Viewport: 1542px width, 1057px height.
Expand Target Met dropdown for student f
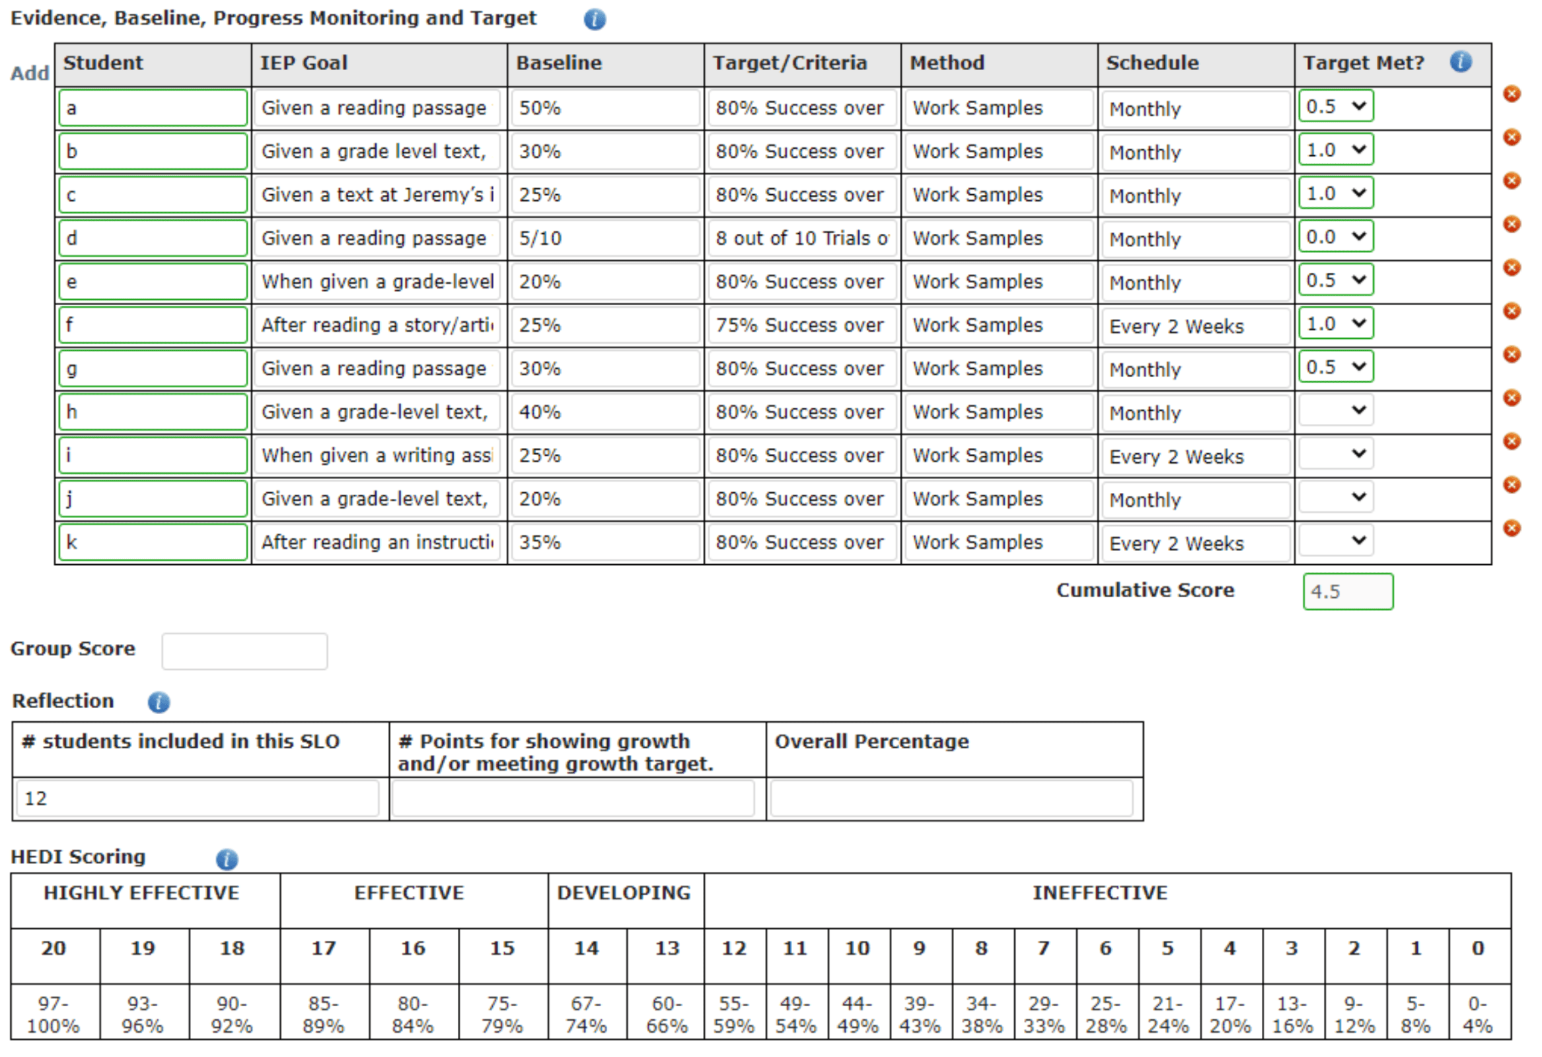(1336, 323)
